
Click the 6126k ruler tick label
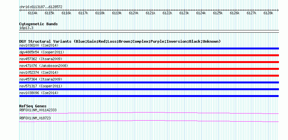click(235, 13)
